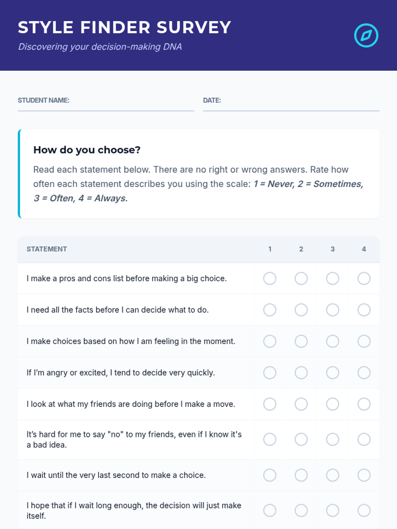Mark 1 for choices based on feelings

point(270,341)
